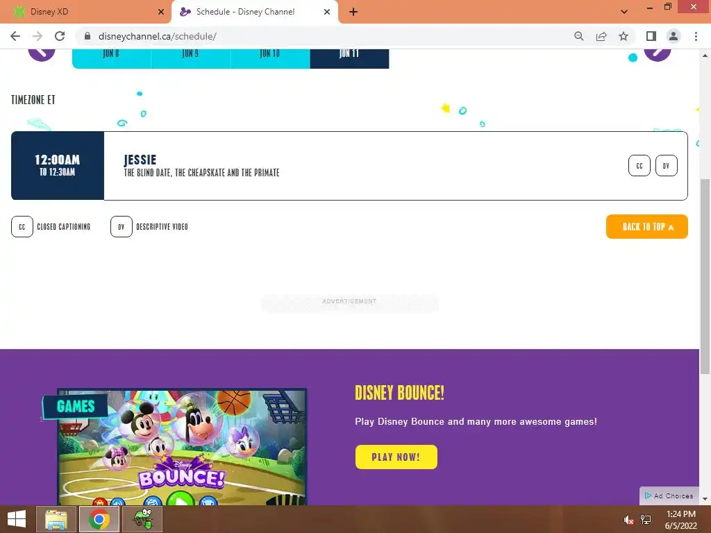
Task: Click the network tray icon
Action: click(646, 520)
